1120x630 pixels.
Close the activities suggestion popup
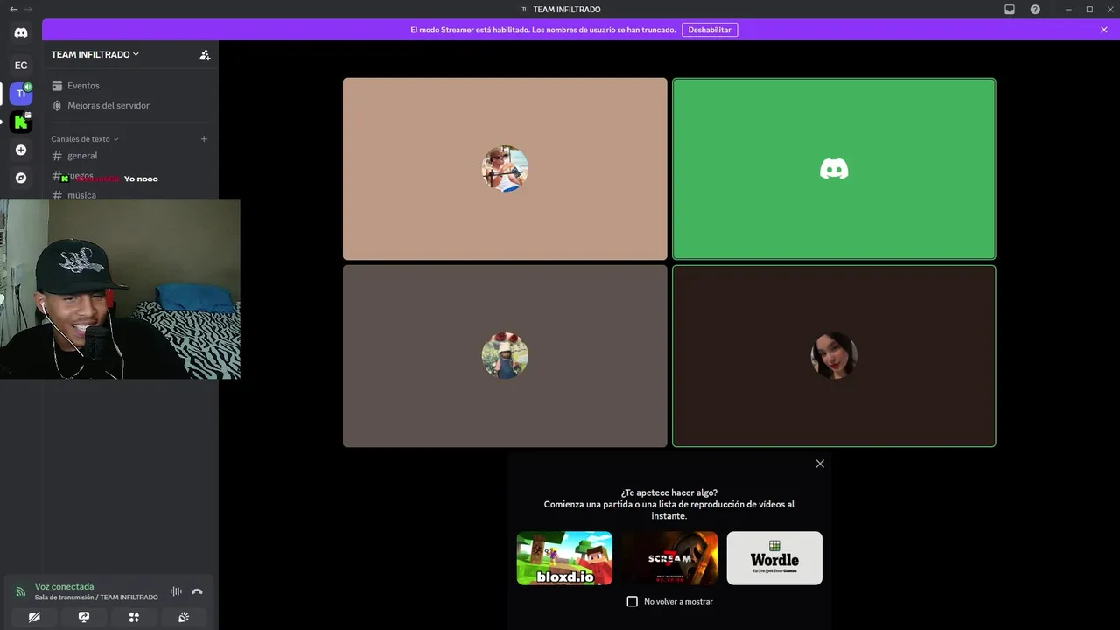click(820, 464)
